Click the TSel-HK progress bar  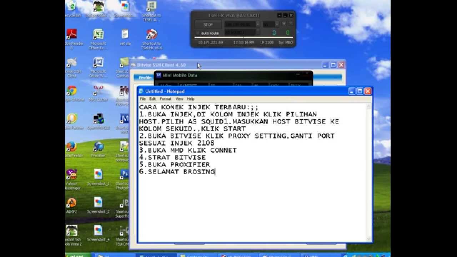pos(244,37)
